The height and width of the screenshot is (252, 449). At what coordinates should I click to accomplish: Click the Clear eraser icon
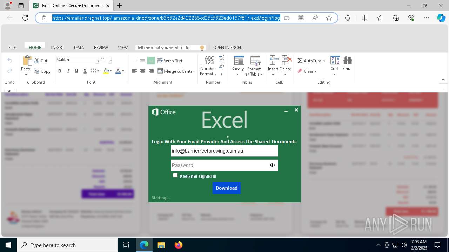[300, 71]
